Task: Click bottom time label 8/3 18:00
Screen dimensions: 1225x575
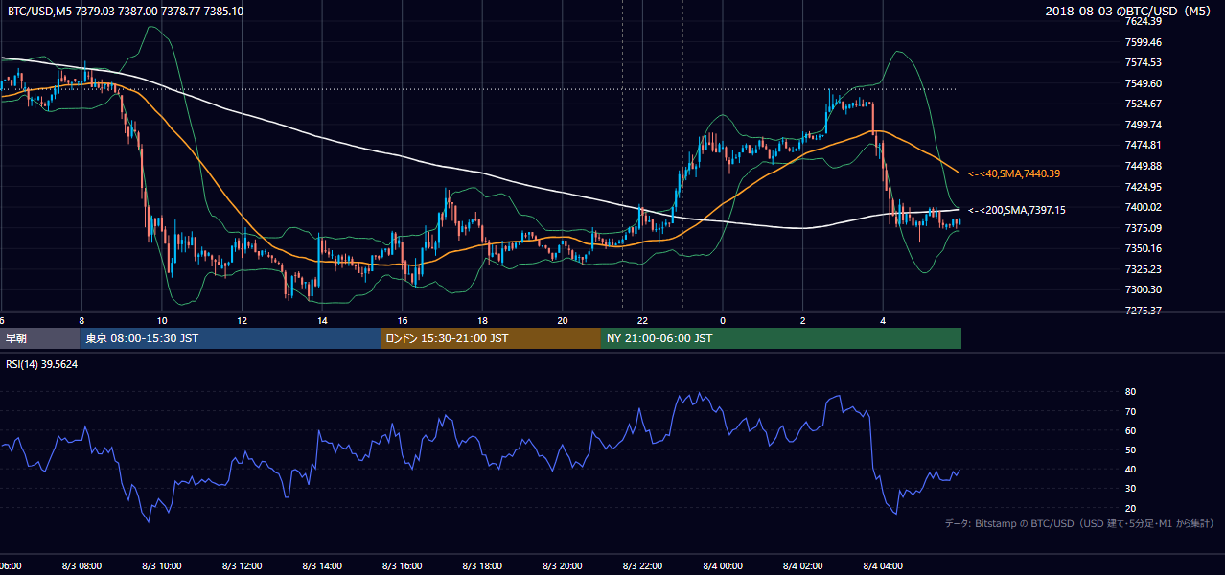Action: pos(484,566)
